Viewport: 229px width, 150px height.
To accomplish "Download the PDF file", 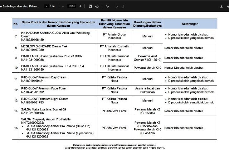I will 211,6.
